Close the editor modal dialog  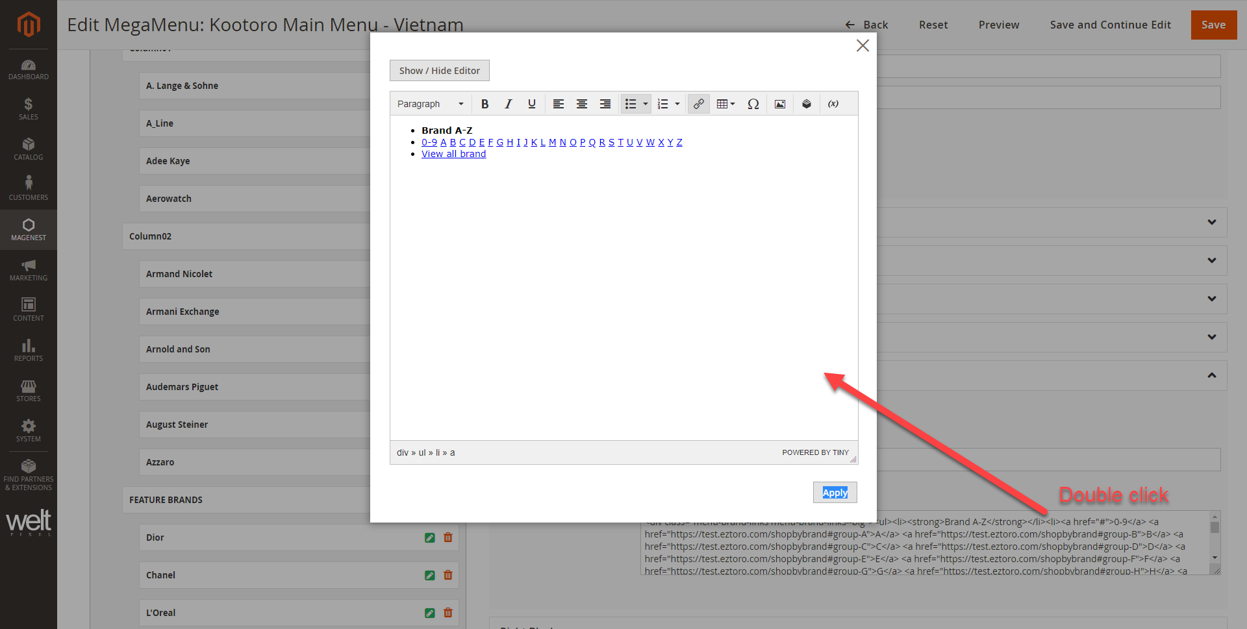[x=863, y=45]
